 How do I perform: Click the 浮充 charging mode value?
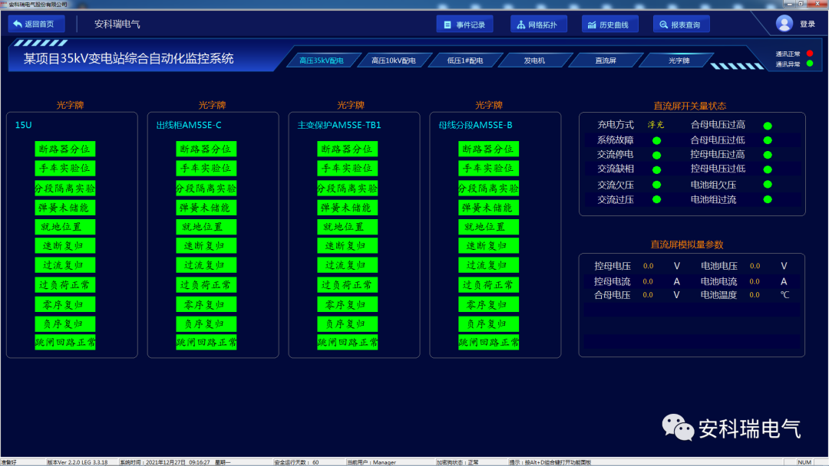[x=656, y=125]
